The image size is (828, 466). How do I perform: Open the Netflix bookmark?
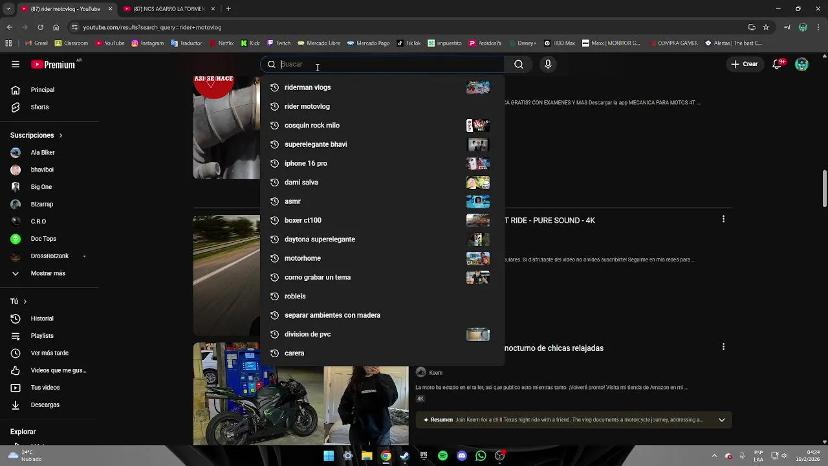click(x=222, y=43)
